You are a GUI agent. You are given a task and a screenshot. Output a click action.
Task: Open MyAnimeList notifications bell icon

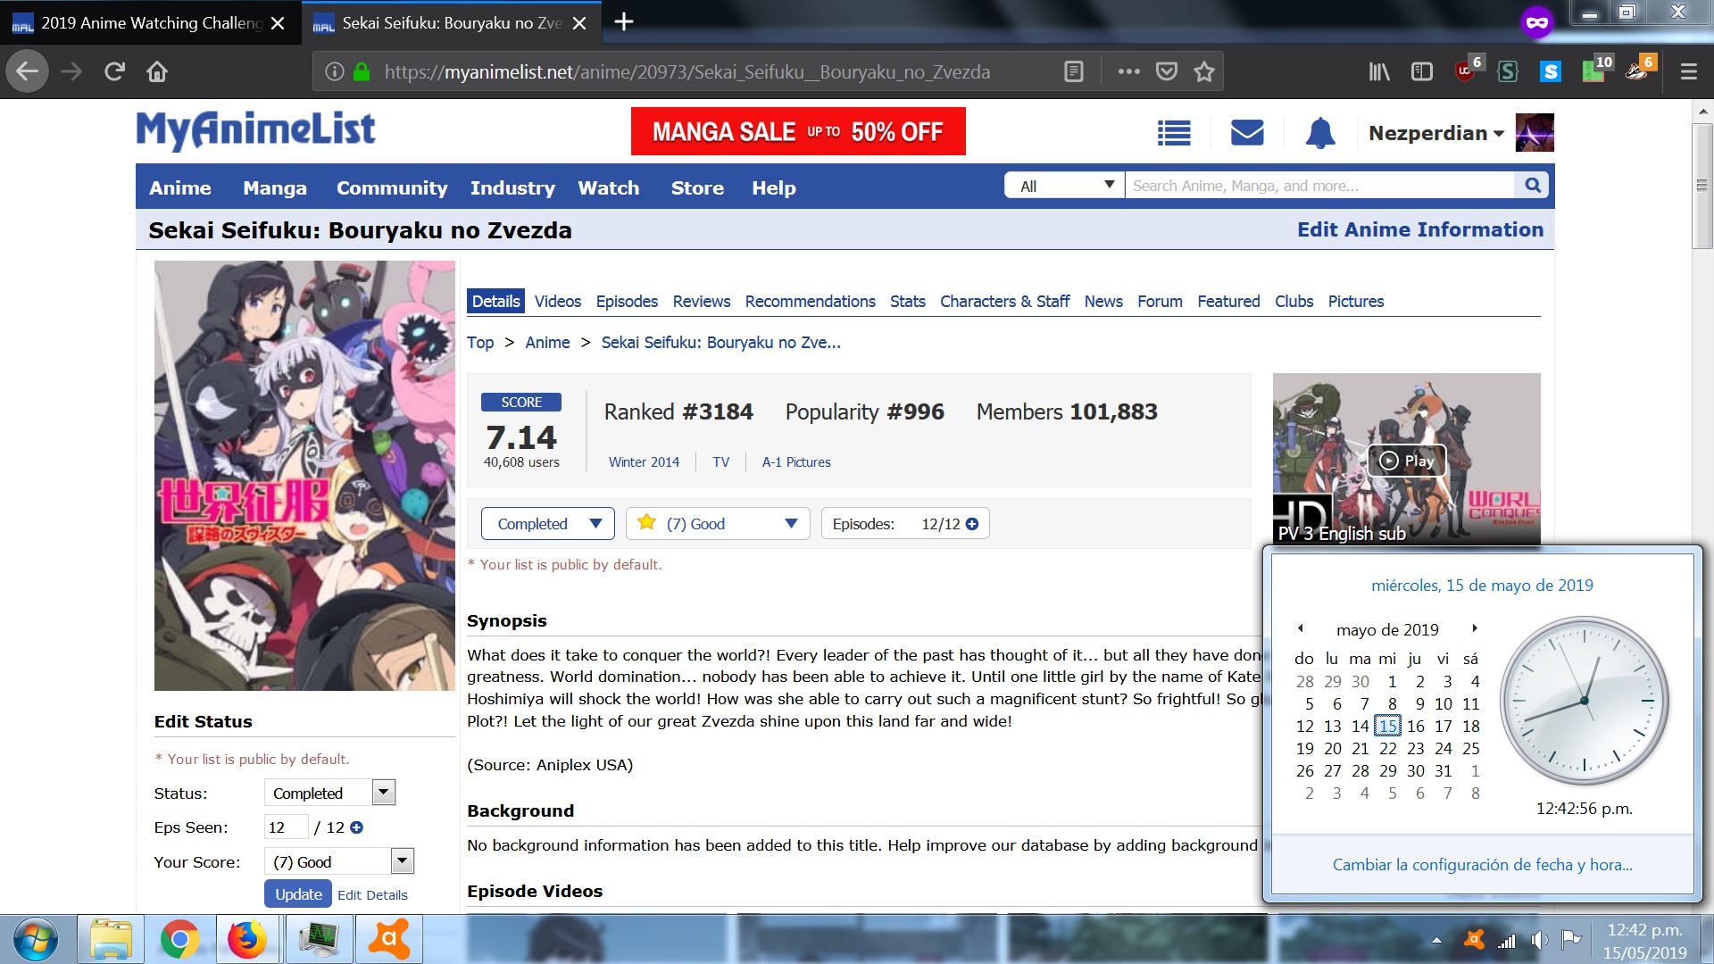pyautogui.click(x=1320, y=133)
